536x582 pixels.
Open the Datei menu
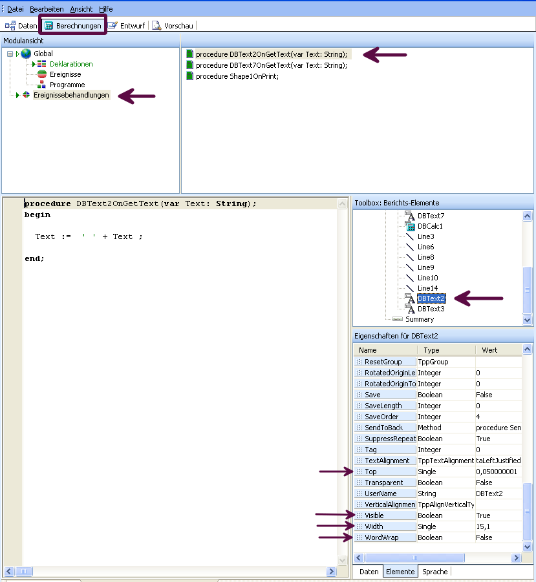point(16,9)
